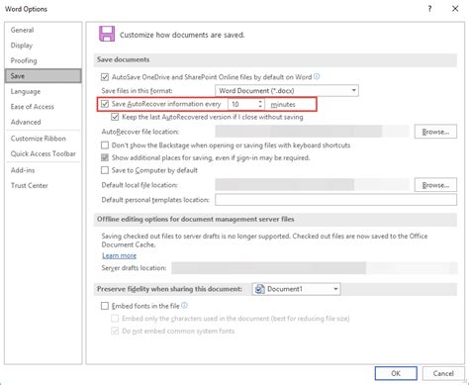Image resolution: width=469 pixels, height=385 pixels.
Task: Click the info icon next to AutoSave OneDrive option
Action: tap(317, 76)
